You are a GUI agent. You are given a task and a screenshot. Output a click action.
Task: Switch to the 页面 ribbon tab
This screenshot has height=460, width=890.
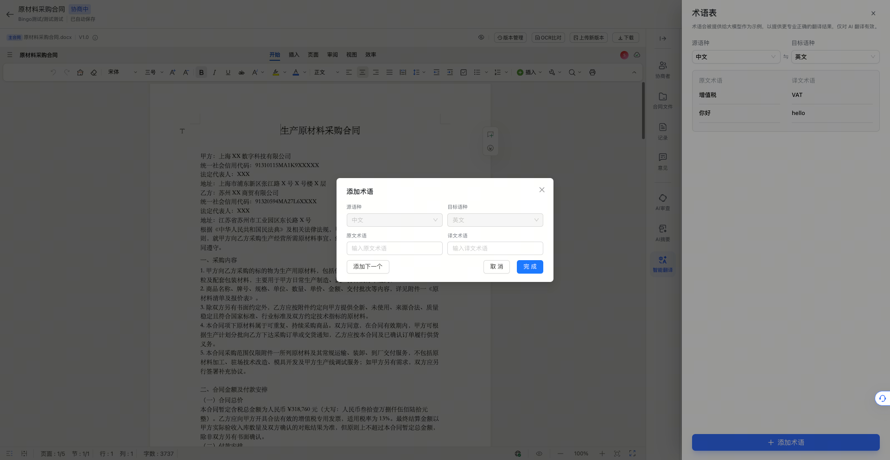[x=313, y=55]
